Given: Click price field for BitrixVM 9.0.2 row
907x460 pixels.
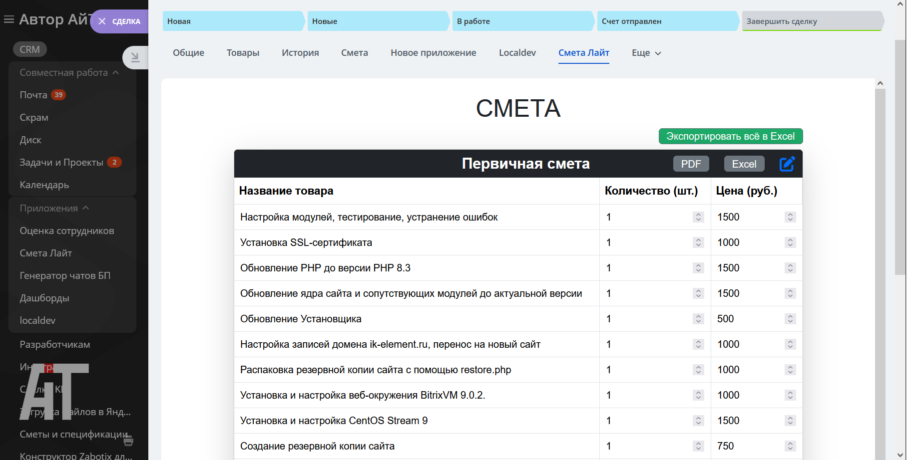Looking at the screenshot, I should click(x=756, y=395).
